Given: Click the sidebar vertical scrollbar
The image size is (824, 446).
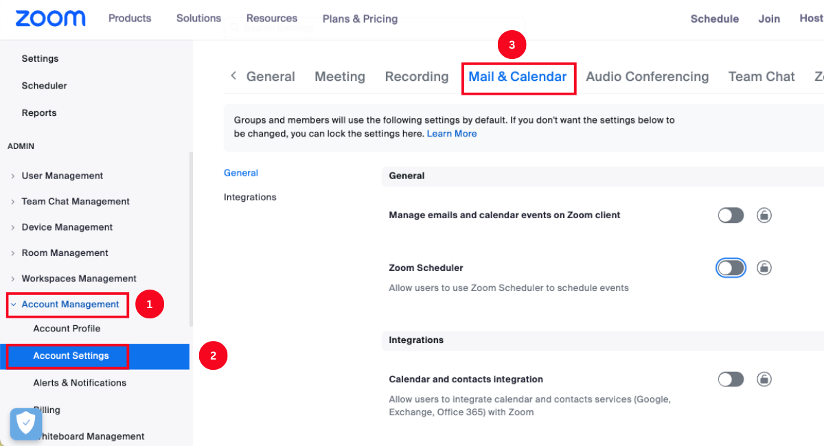Looking at the screenshot, I should 191,239.
